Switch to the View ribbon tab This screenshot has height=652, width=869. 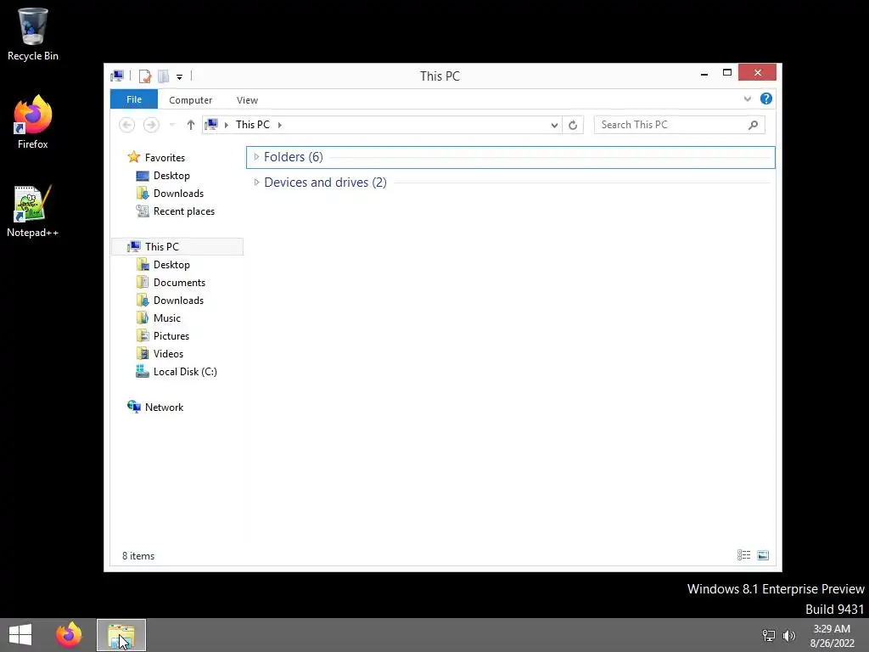(x=247, y=100)
